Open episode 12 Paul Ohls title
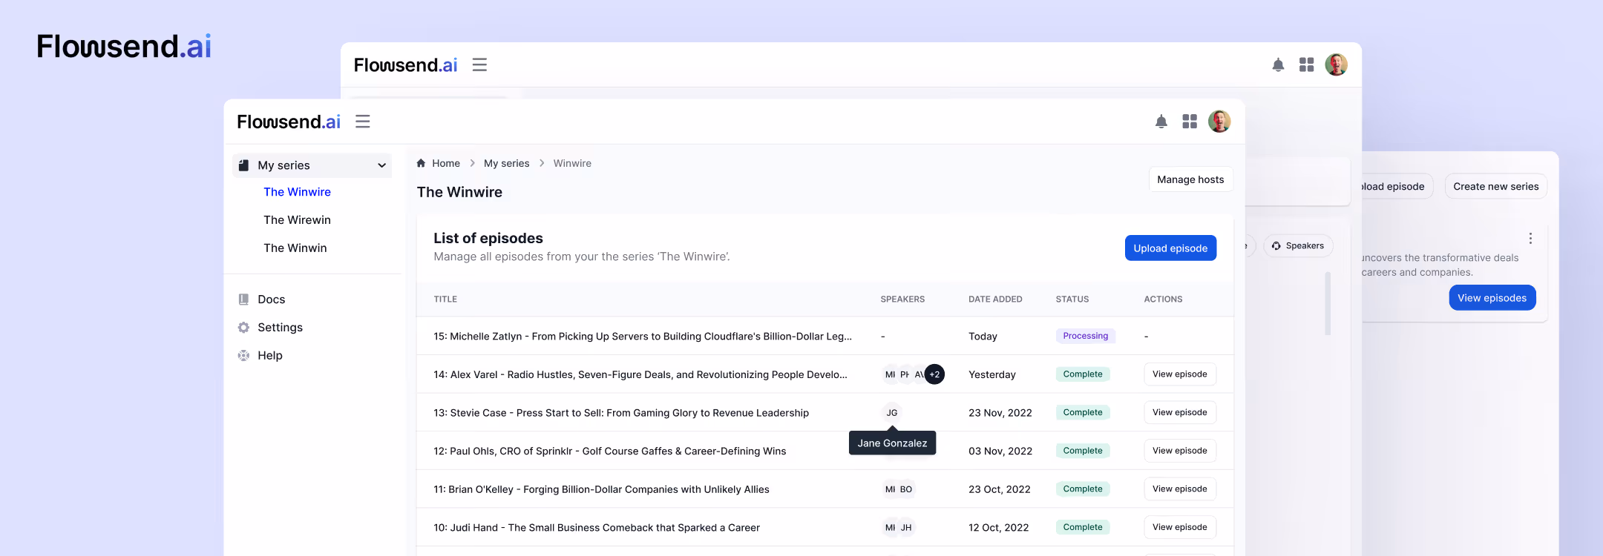This screenshot has width=1603, height=556. click(x=610, y=451)
